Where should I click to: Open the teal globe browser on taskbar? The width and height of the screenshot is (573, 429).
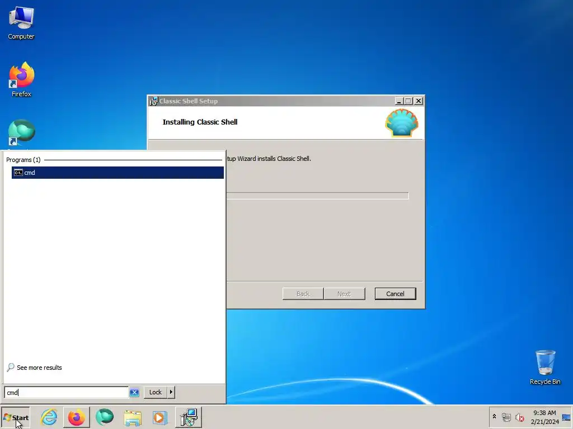tap(105, 417)
